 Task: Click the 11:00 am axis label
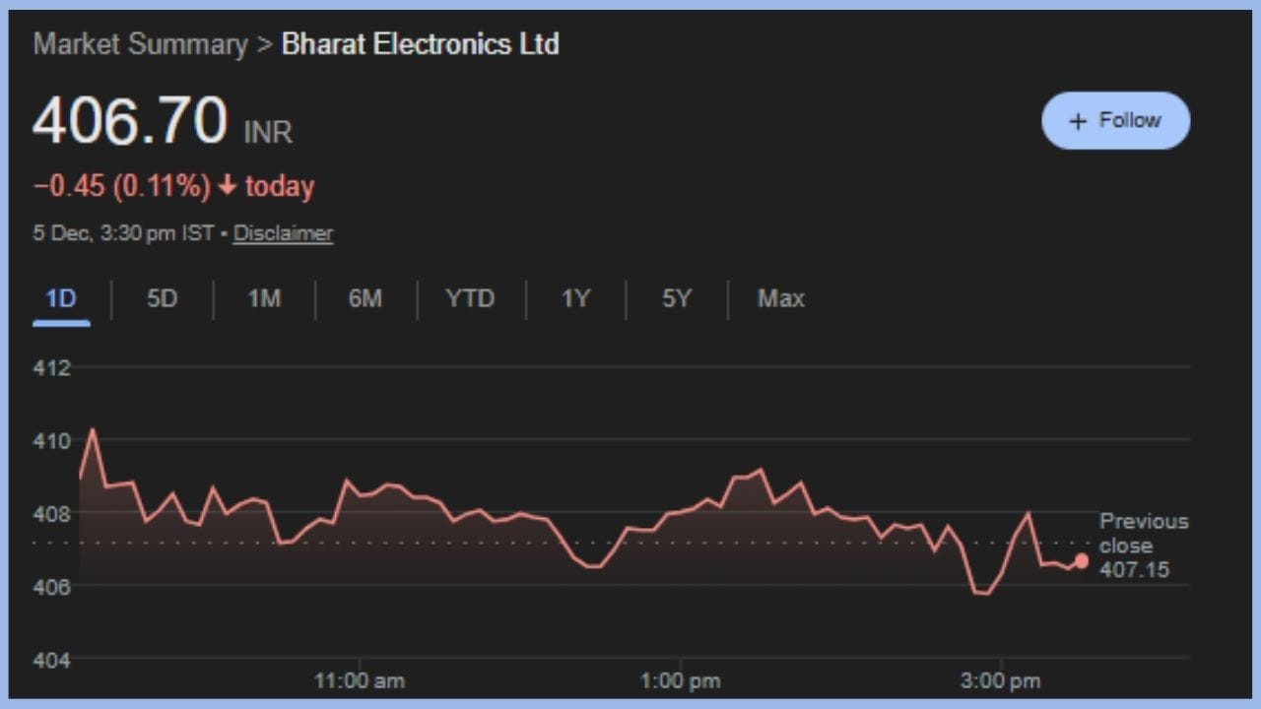click(x=359, y=680)
